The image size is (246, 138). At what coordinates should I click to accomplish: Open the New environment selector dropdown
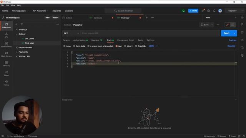click(x=221, y=18)
